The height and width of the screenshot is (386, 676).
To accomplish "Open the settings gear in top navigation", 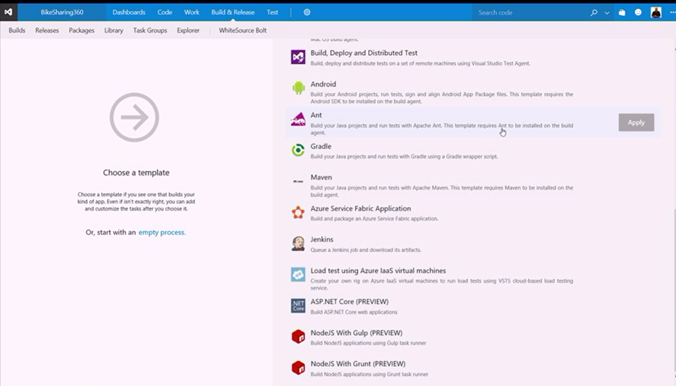I will (x=307, y=12).
